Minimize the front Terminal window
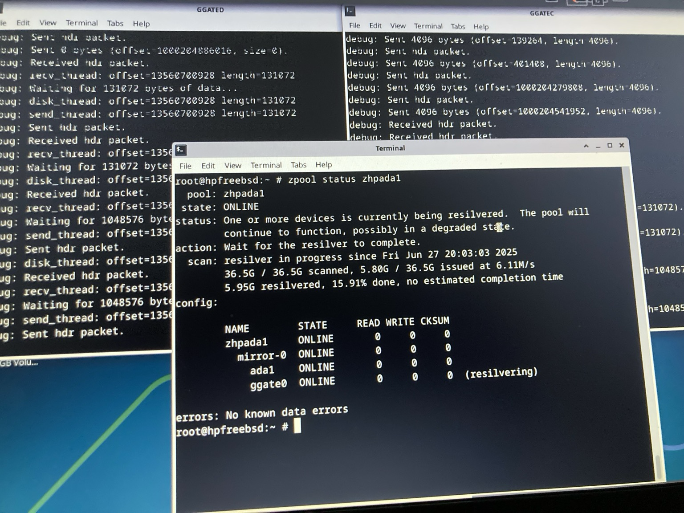Viewport: 684px width, 513px height. click(x=598, y=146)
